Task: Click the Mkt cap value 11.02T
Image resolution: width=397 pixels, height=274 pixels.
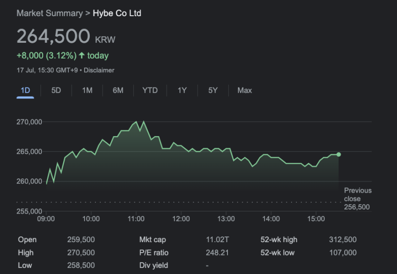Action: pos(217,239)
